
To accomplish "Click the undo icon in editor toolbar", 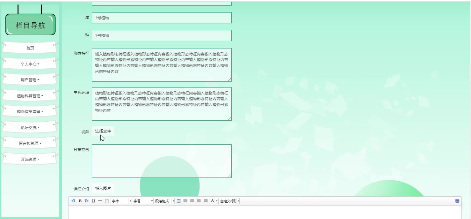I will pyautogui.click(x=73, y=201).
